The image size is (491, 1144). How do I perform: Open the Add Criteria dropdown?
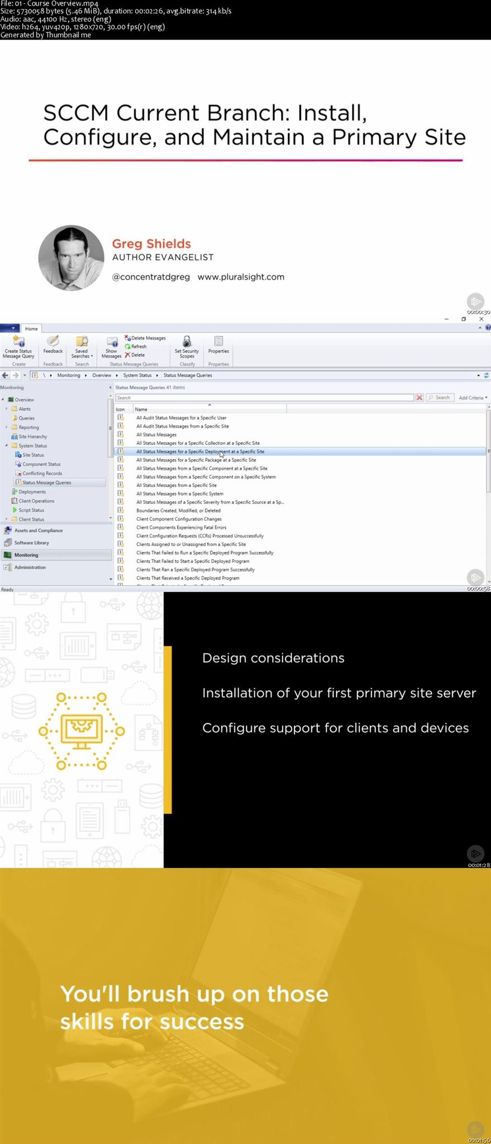coord(473,398)
